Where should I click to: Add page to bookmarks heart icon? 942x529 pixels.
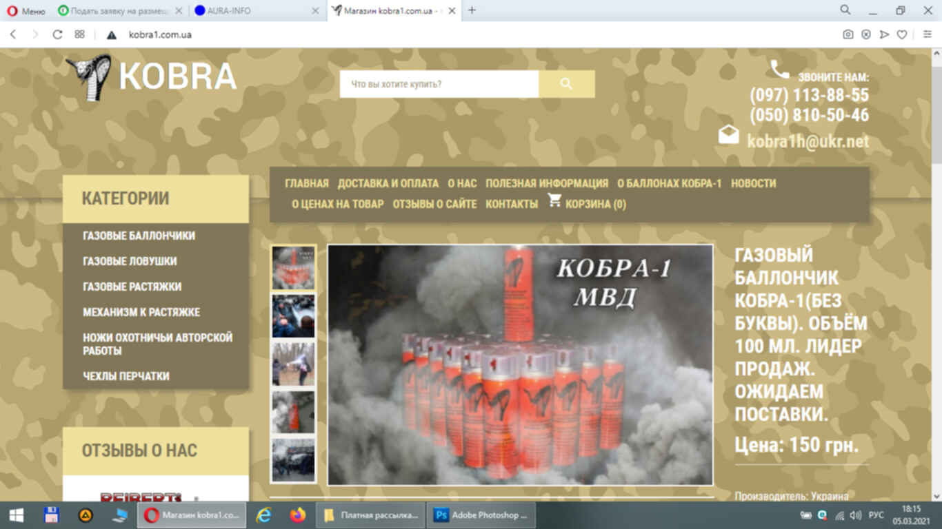click(x=901, y=34)
